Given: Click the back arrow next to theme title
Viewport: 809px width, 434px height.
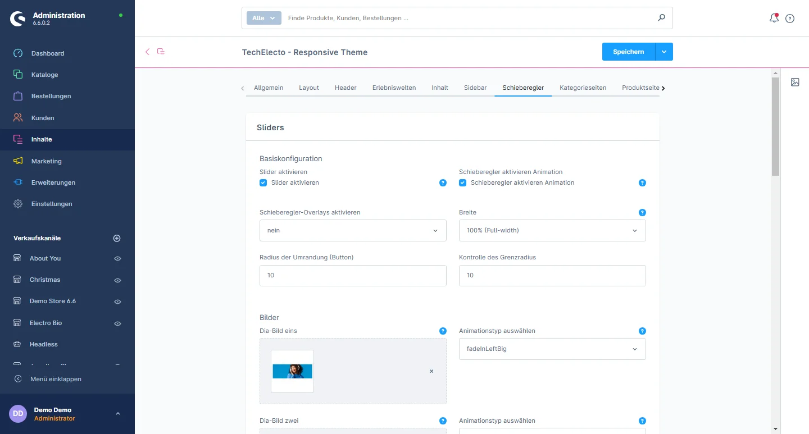Looking at the screenshot, I should [x=148, y=52].
